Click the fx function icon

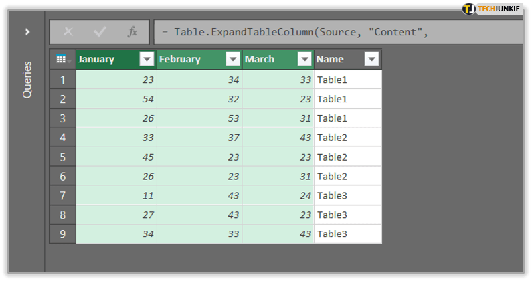pyautogui.click(x=132, y=31)
